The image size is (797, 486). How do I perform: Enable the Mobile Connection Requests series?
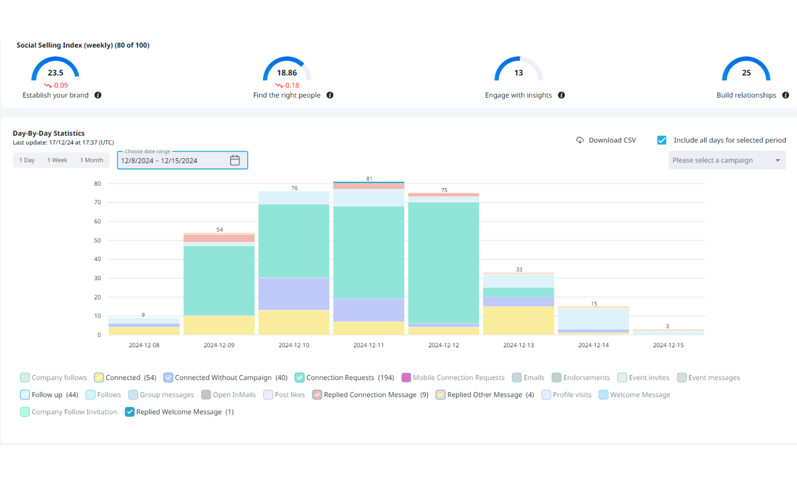pyautogui.click(x=406, y=378)
